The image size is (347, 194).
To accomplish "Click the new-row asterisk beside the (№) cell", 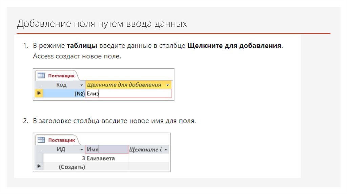I will (39, 94).
